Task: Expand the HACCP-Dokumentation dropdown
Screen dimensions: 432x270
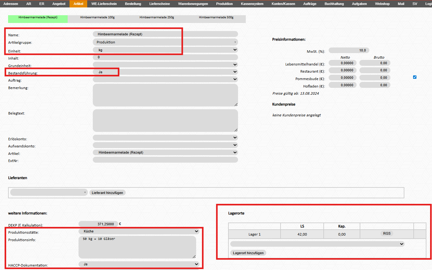Action: [139, 264]
